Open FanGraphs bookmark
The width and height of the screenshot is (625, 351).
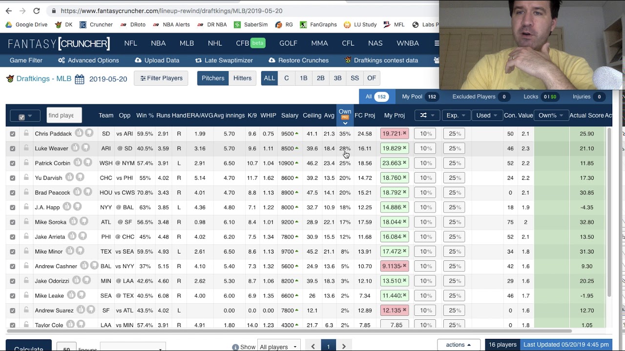point(318,24)
